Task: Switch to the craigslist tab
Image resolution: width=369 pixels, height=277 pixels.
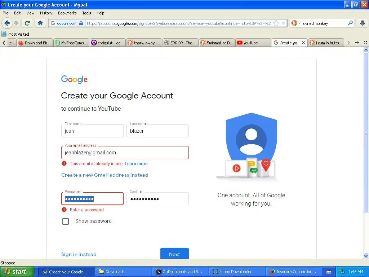Action: click(x=107, y=43)
